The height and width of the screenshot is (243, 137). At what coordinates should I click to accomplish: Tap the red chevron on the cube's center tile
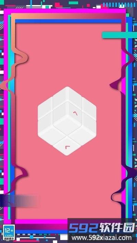point(75,113)
